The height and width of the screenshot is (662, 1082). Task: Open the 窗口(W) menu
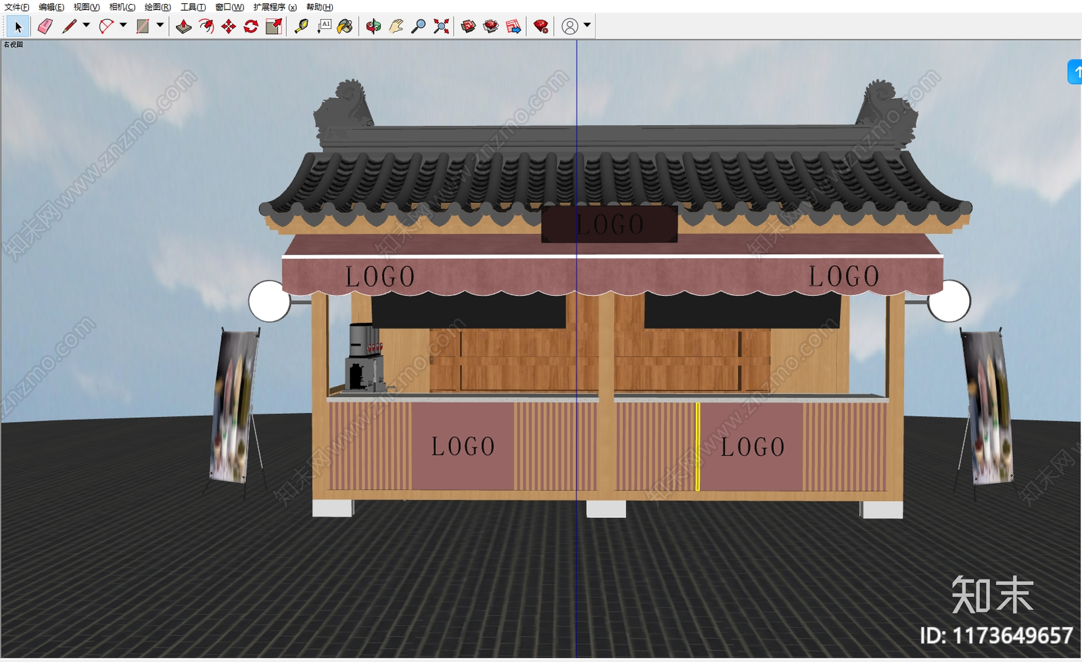point(229,7)
